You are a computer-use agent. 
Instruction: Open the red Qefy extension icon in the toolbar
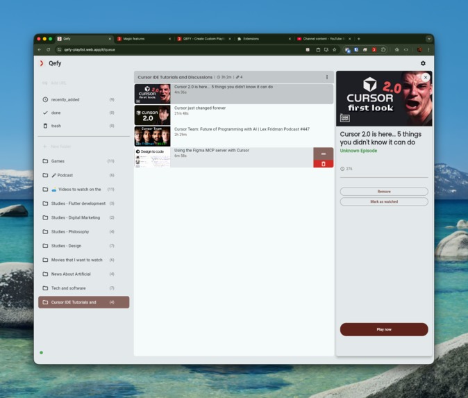374,49
